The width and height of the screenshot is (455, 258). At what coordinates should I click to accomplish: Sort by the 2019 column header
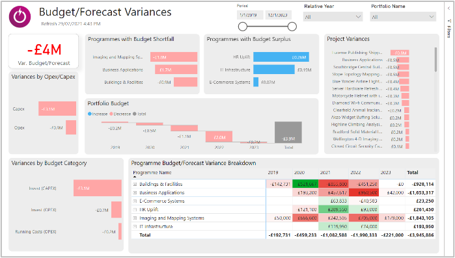tap(273, 173)
